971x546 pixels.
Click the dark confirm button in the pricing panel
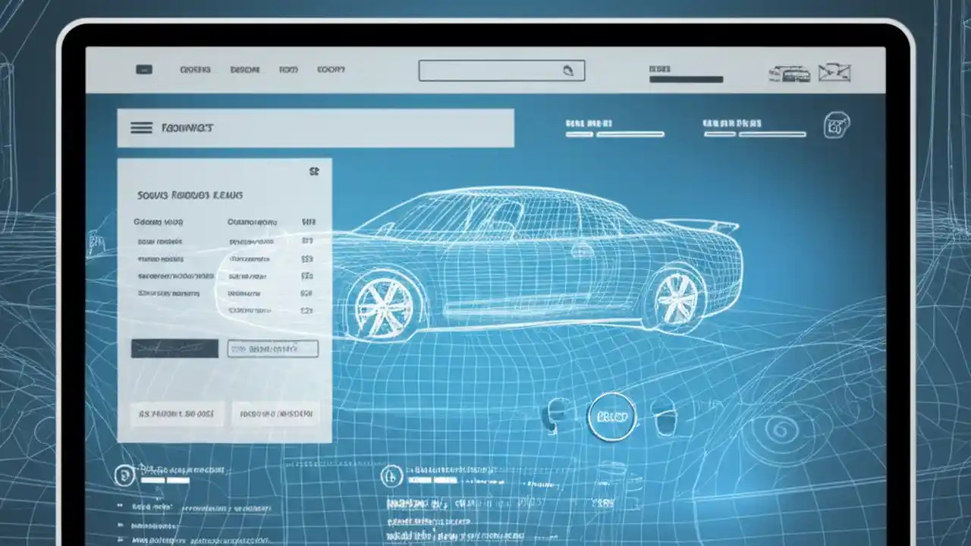[x=174, y=348]
